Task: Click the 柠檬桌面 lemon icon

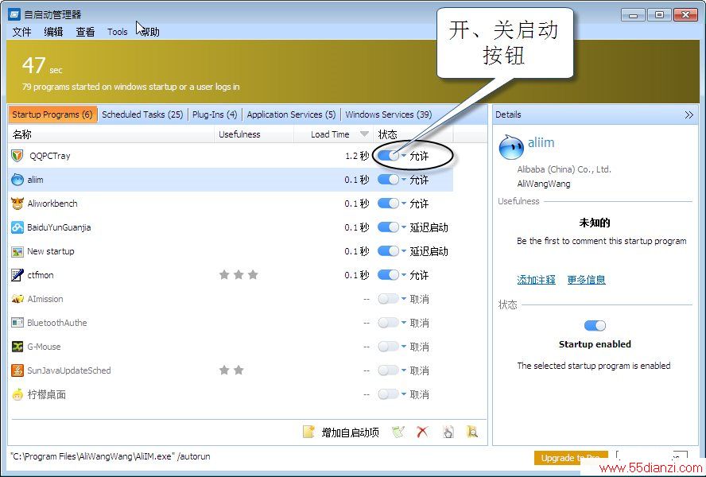Action: click(x=17, y=394)
